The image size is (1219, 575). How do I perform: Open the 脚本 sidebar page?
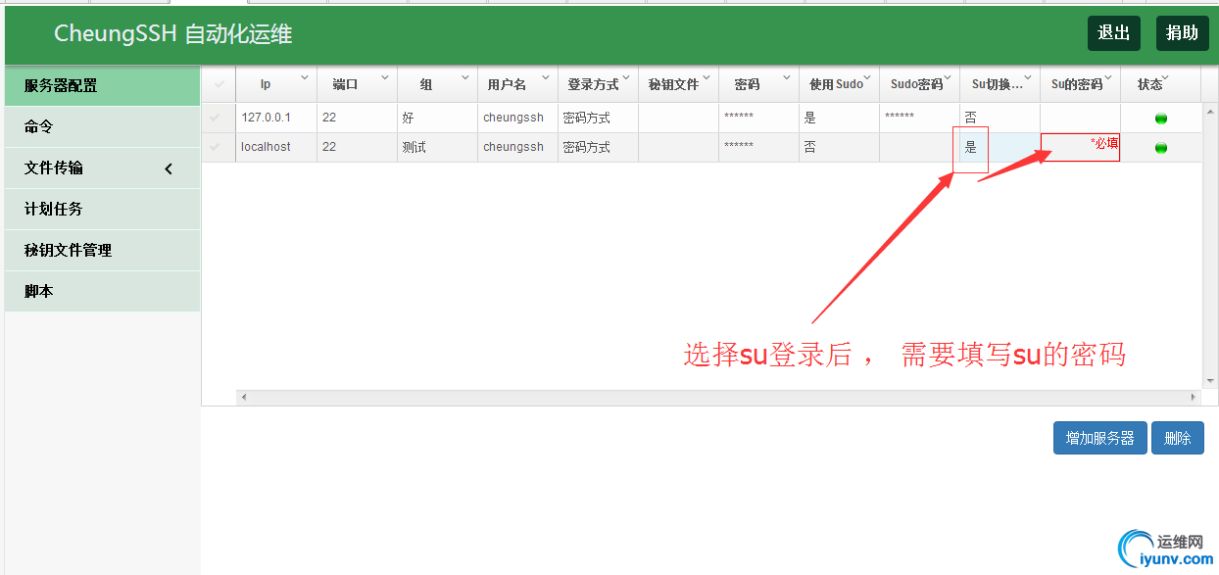(x=102, y=292)
